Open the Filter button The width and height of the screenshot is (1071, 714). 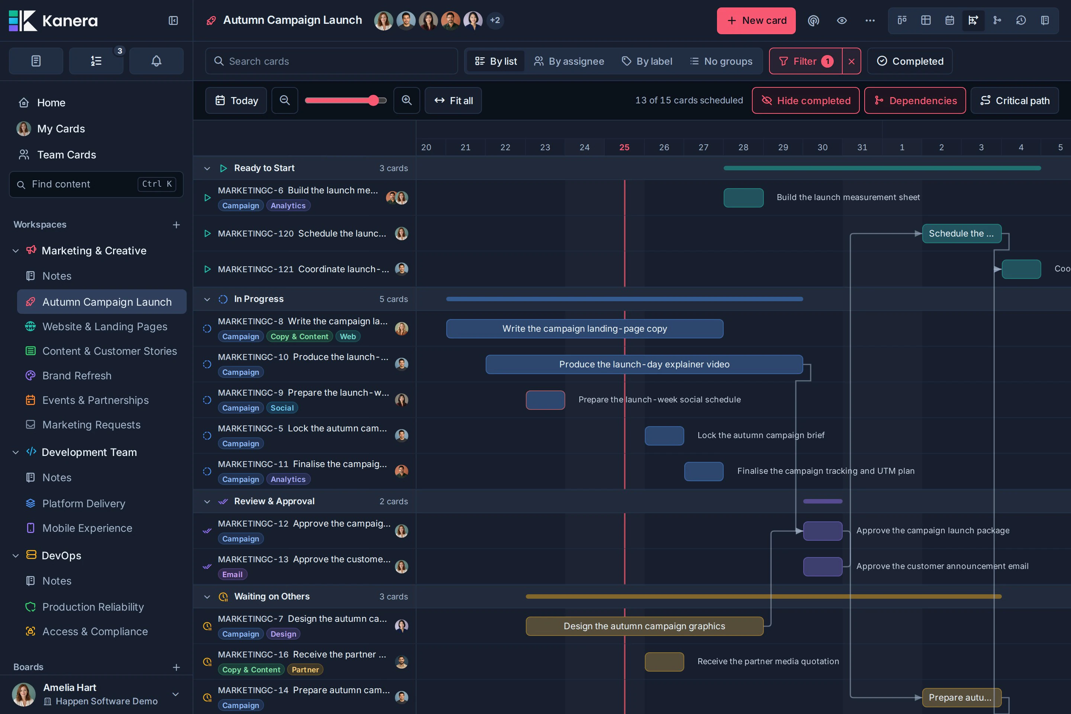point(806,61)
